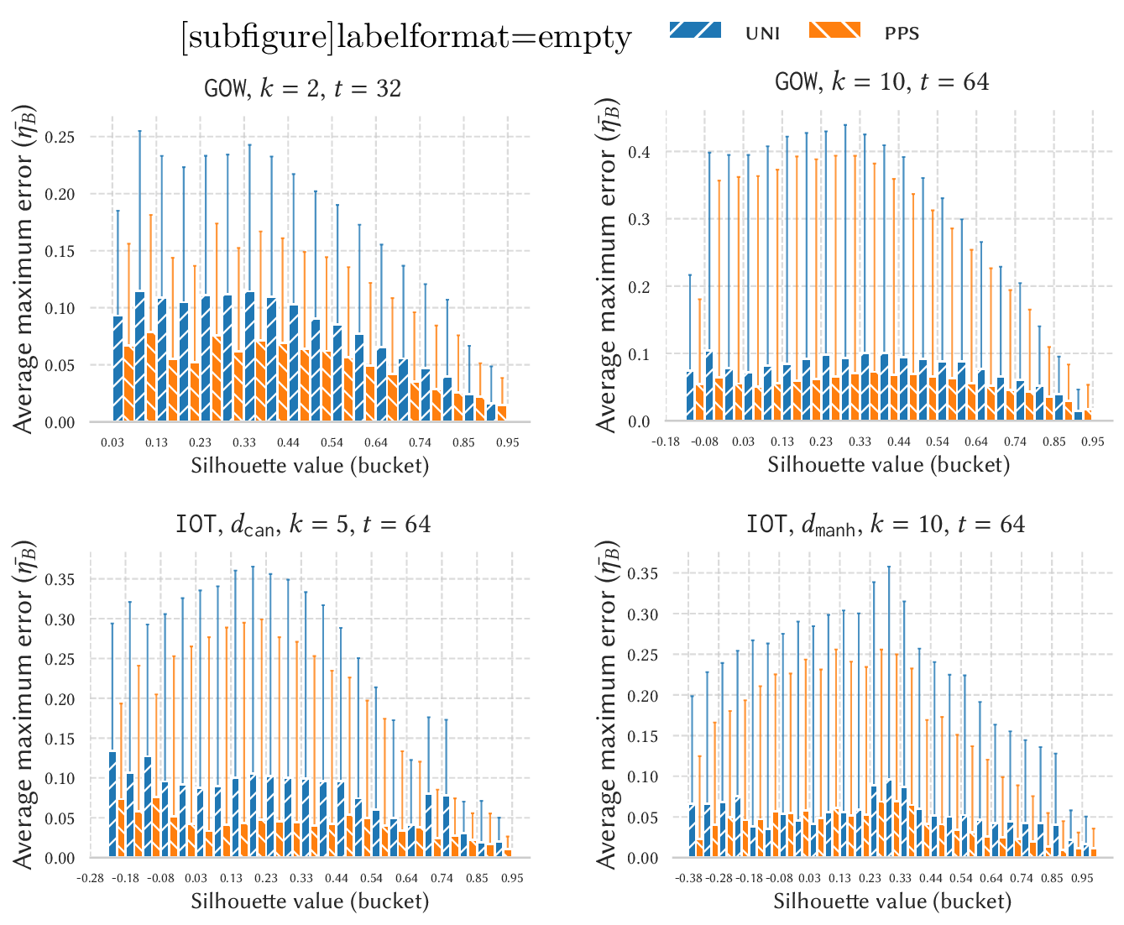Click the 0.33 x-tick in IOT d_manh chart

(x=900, y=878)
